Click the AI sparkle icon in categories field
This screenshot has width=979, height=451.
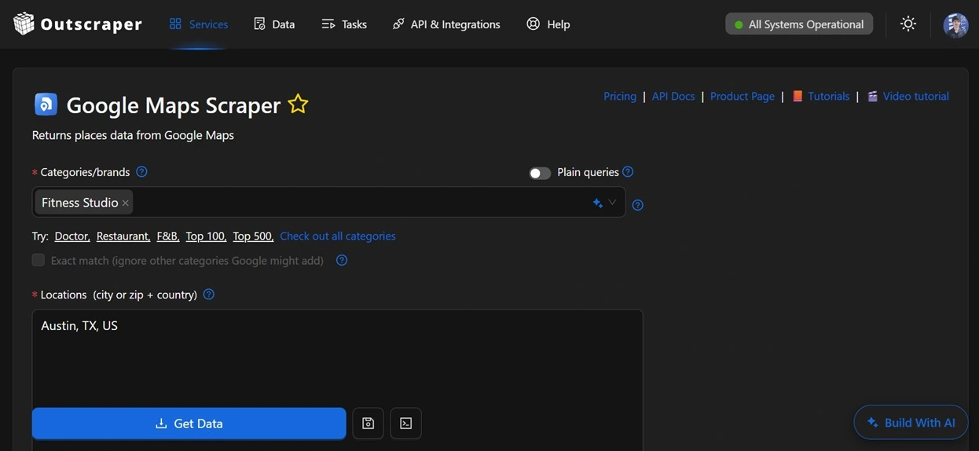(597, 203)
